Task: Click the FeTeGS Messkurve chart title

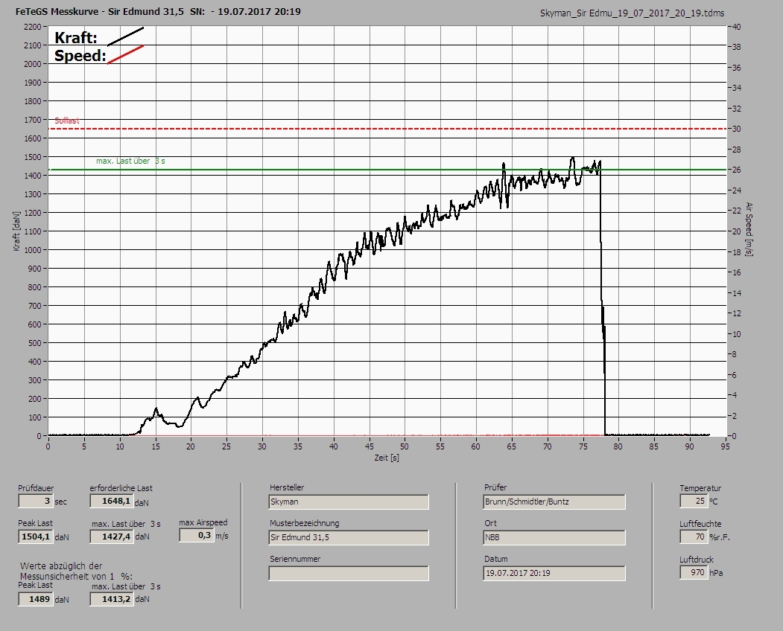Action: click(x=158, y=11)
